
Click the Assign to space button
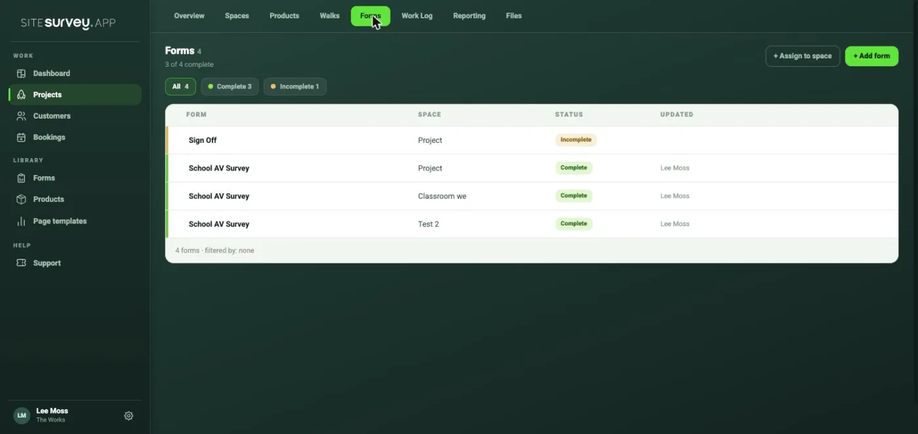[803, 56]
